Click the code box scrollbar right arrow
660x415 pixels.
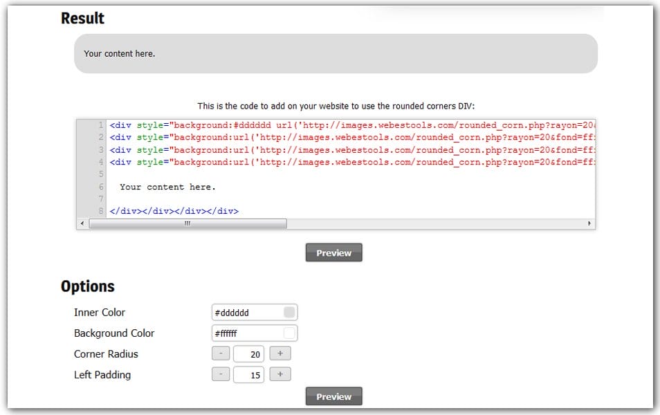pos(589,223)
